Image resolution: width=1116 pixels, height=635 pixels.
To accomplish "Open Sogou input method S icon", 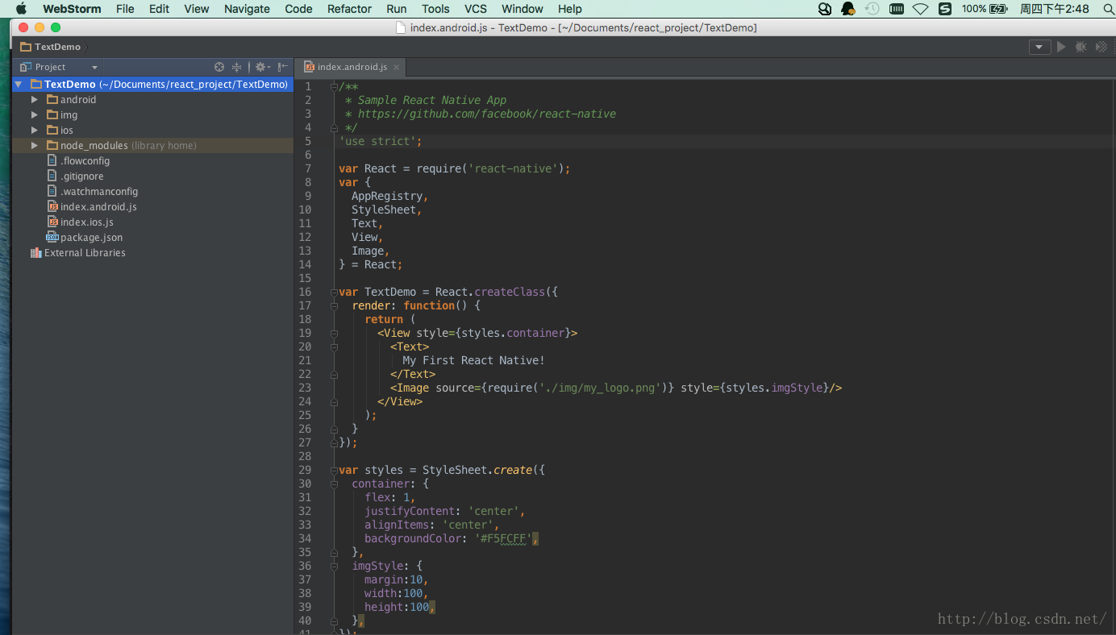I will click(944, 9).
